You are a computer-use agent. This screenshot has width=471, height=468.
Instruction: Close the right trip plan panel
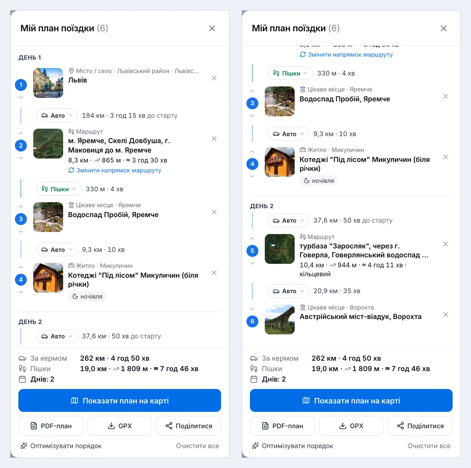(x=444, y=28)
